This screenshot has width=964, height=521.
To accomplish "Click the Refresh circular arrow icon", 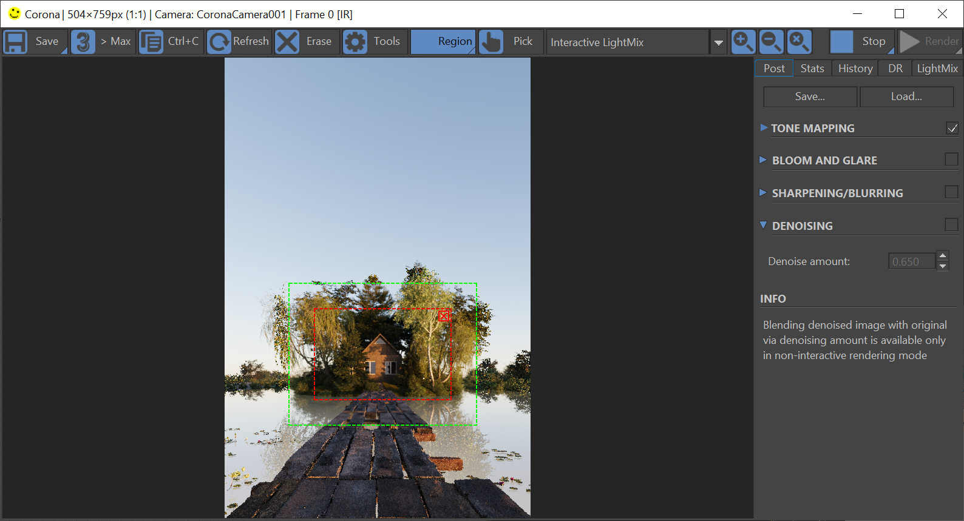I will click(x=219, y=42).
